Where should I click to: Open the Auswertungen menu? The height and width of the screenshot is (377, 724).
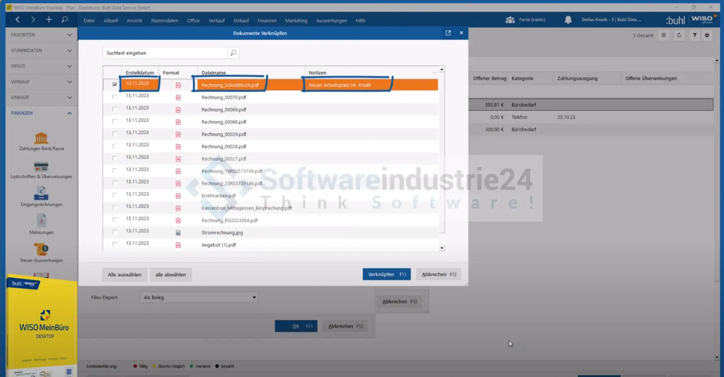[331, 20]
